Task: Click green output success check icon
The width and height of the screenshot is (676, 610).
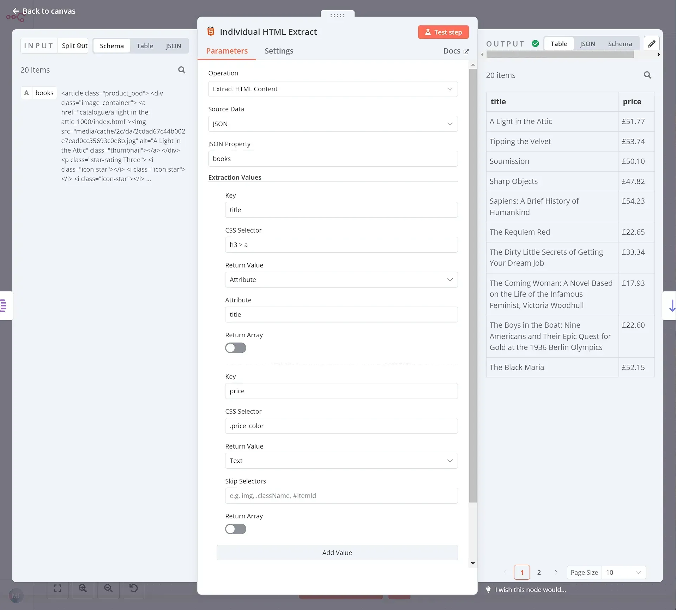Action: [535, 44]
